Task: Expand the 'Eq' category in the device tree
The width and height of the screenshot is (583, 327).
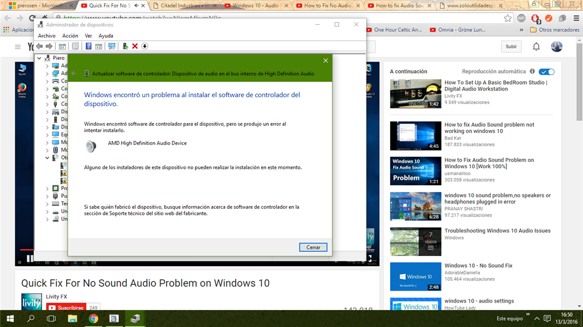Action: point(47,135)
